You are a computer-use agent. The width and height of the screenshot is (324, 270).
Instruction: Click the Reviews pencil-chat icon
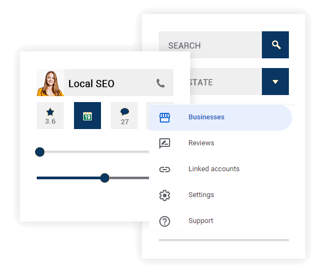click(165, 143)
